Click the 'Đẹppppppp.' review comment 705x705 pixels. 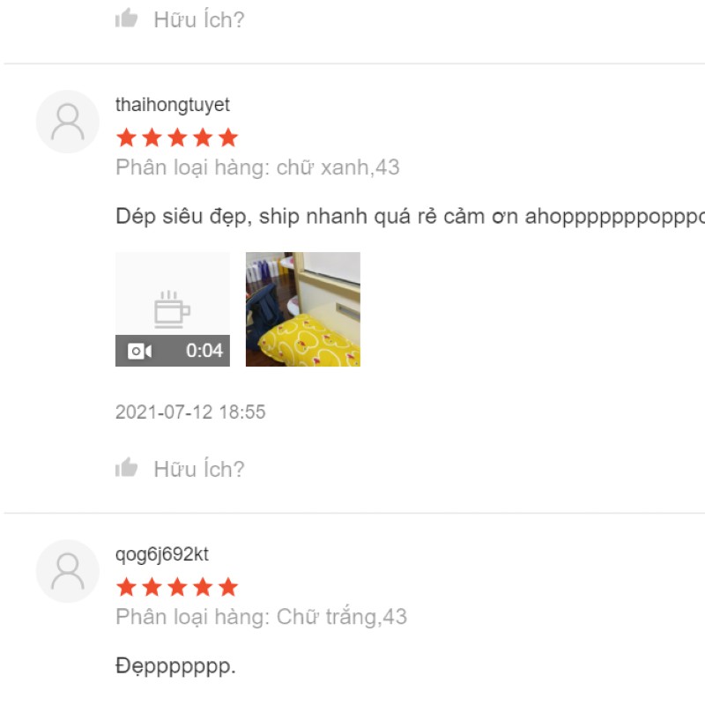click(175, 666)
